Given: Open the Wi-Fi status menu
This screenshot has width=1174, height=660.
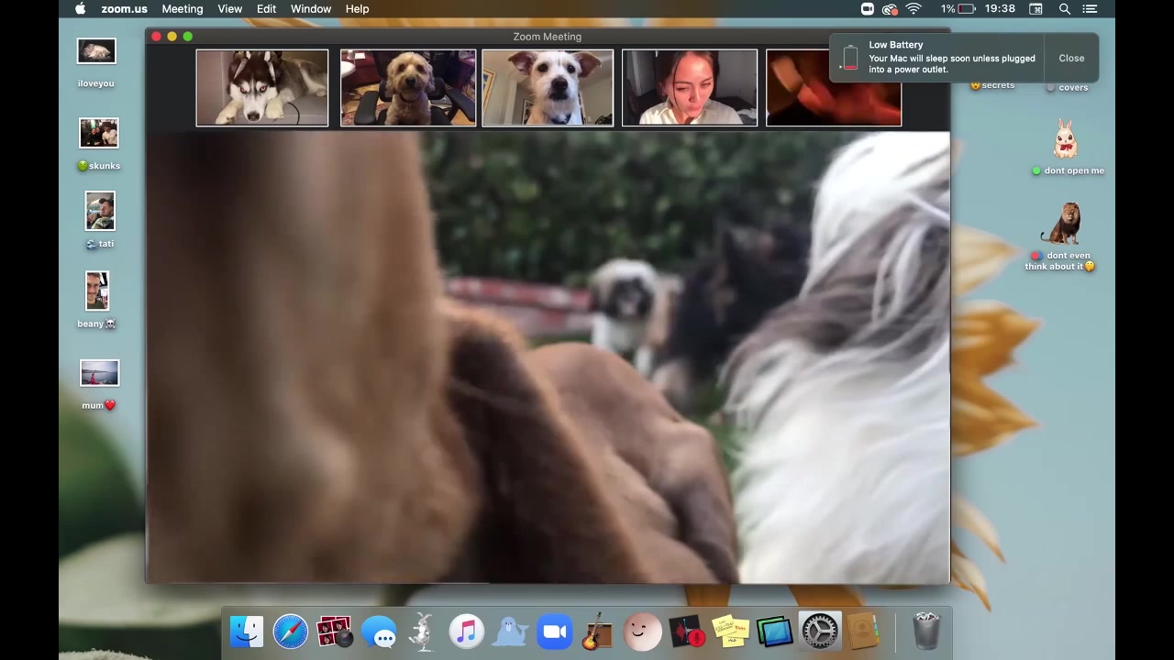Looking at the screenshot, I should coord(914,9).
